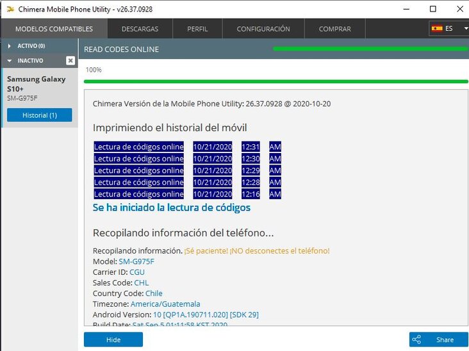Open Historial (1) for the device
This screenshot has height=351, width=469.
[x=40, y=115]
